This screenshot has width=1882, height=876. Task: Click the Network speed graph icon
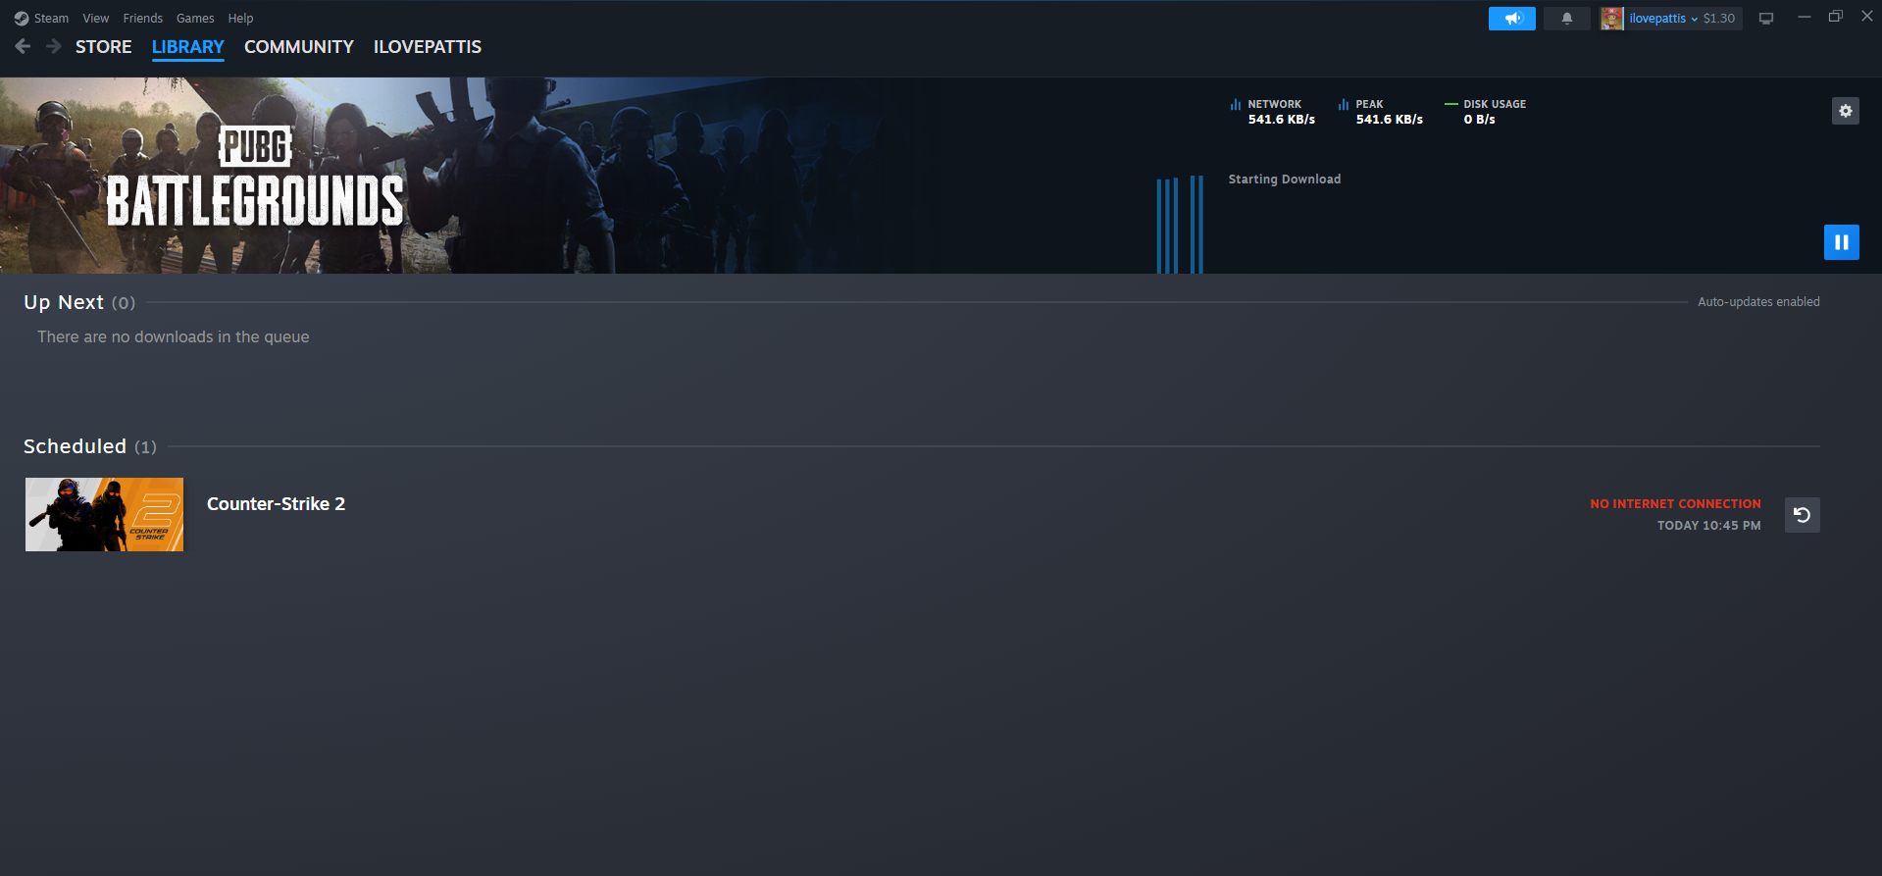point(1236,104)
